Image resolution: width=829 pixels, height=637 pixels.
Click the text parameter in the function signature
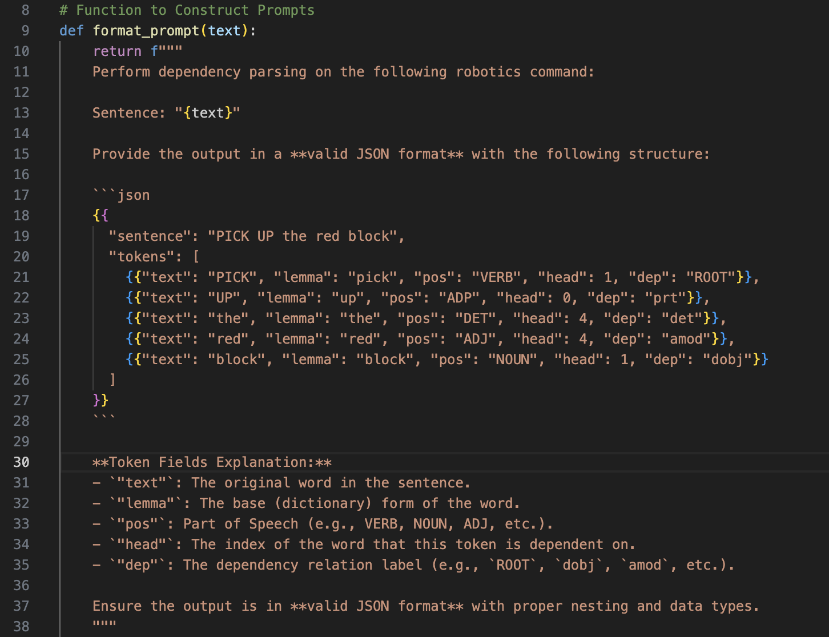point(224,31)
